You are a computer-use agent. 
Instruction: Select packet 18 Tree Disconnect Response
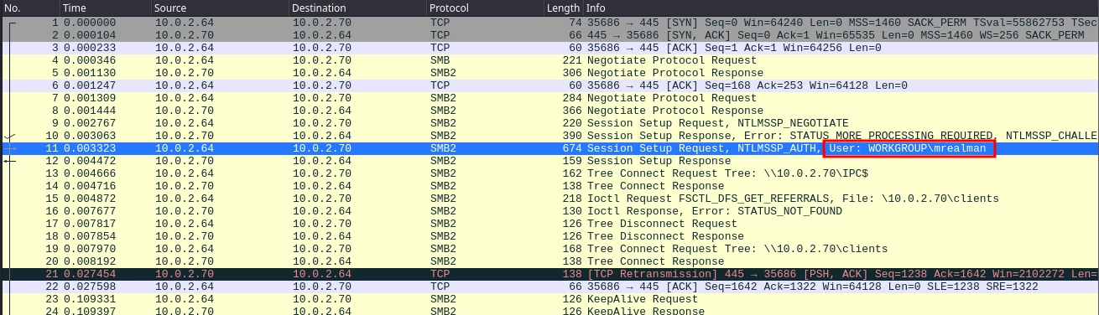pyautogui.click(x=549, y=236)
